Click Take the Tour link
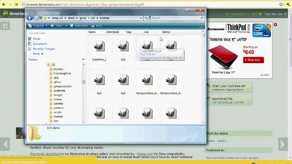 coord(274,14)
